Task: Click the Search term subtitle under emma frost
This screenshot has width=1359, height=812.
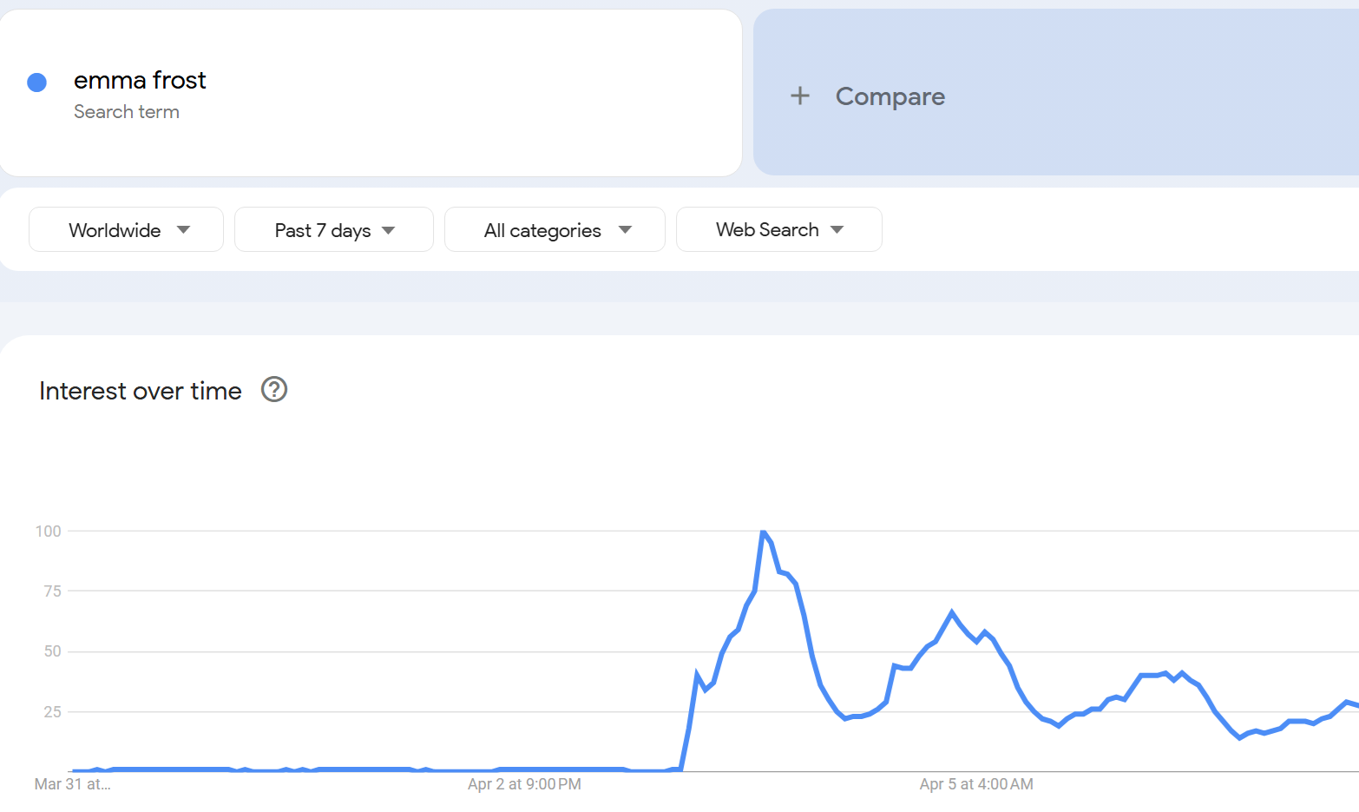Action: (127, 112)
